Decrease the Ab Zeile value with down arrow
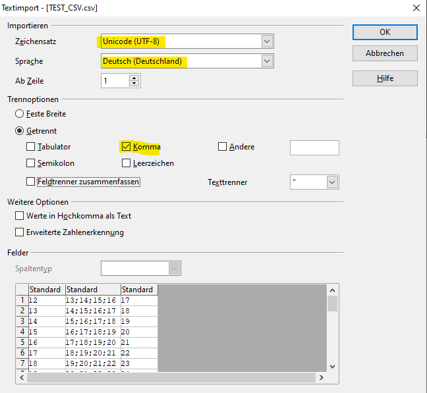 coord(134,84)
